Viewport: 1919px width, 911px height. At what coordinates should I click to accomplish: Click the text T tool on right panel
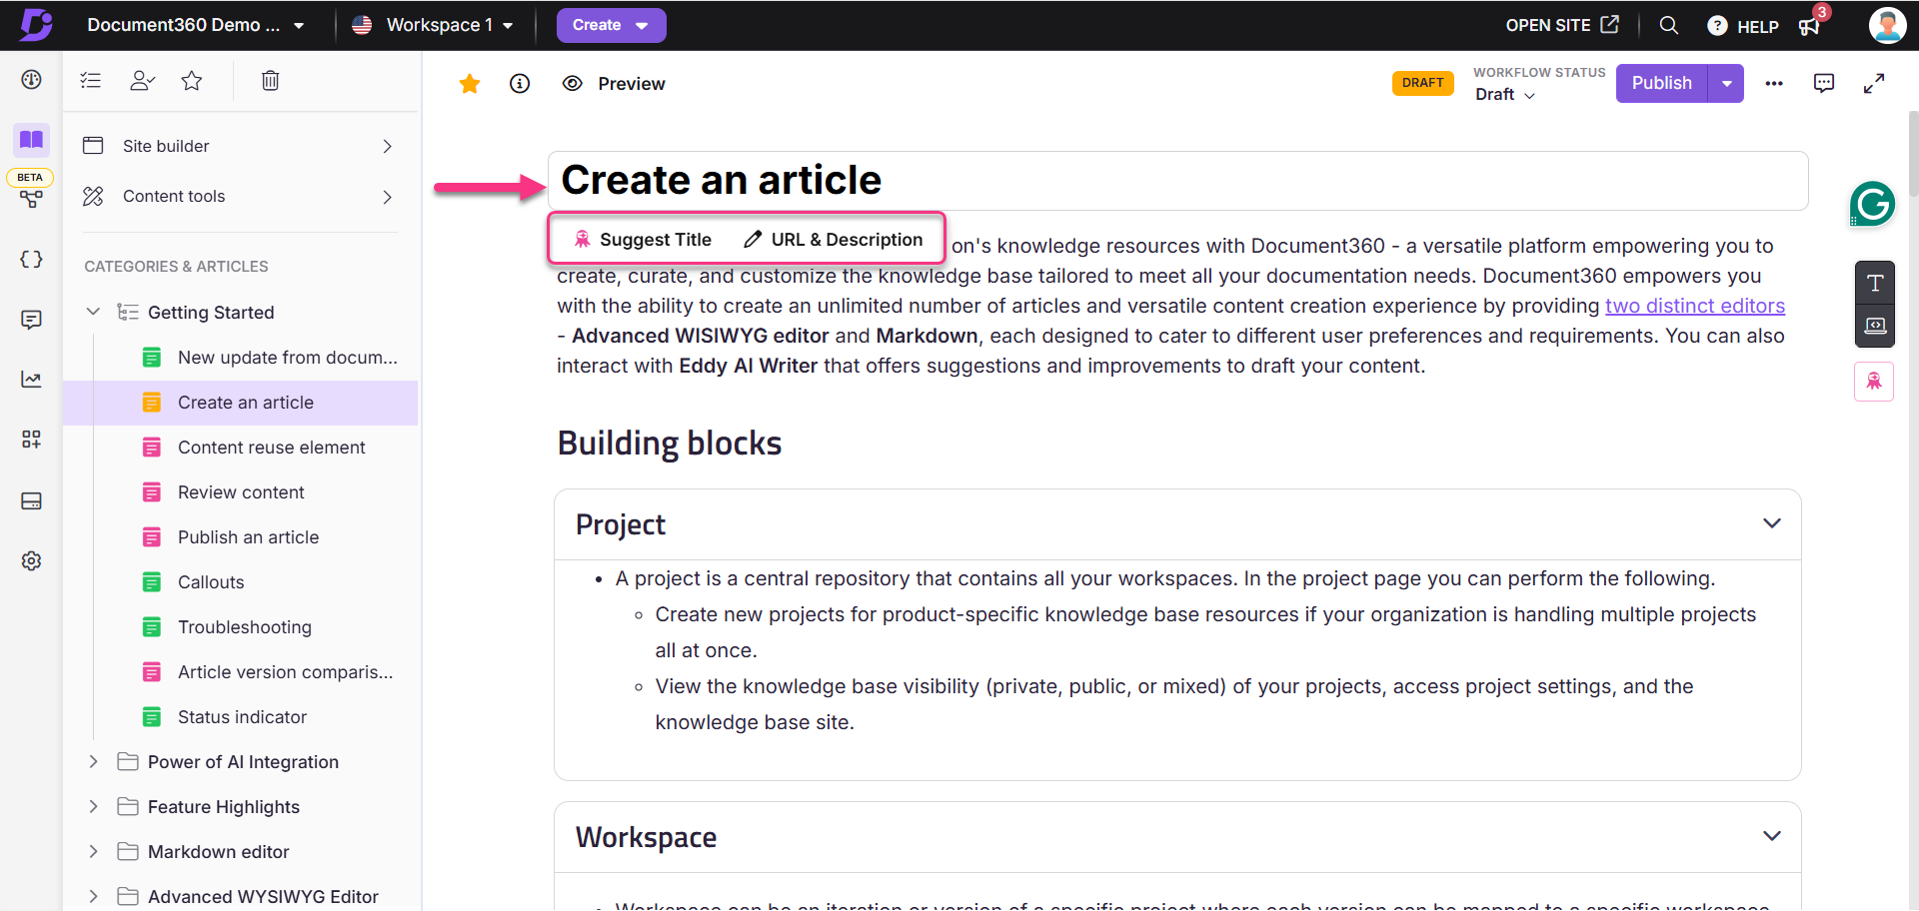click(1875, 283)
